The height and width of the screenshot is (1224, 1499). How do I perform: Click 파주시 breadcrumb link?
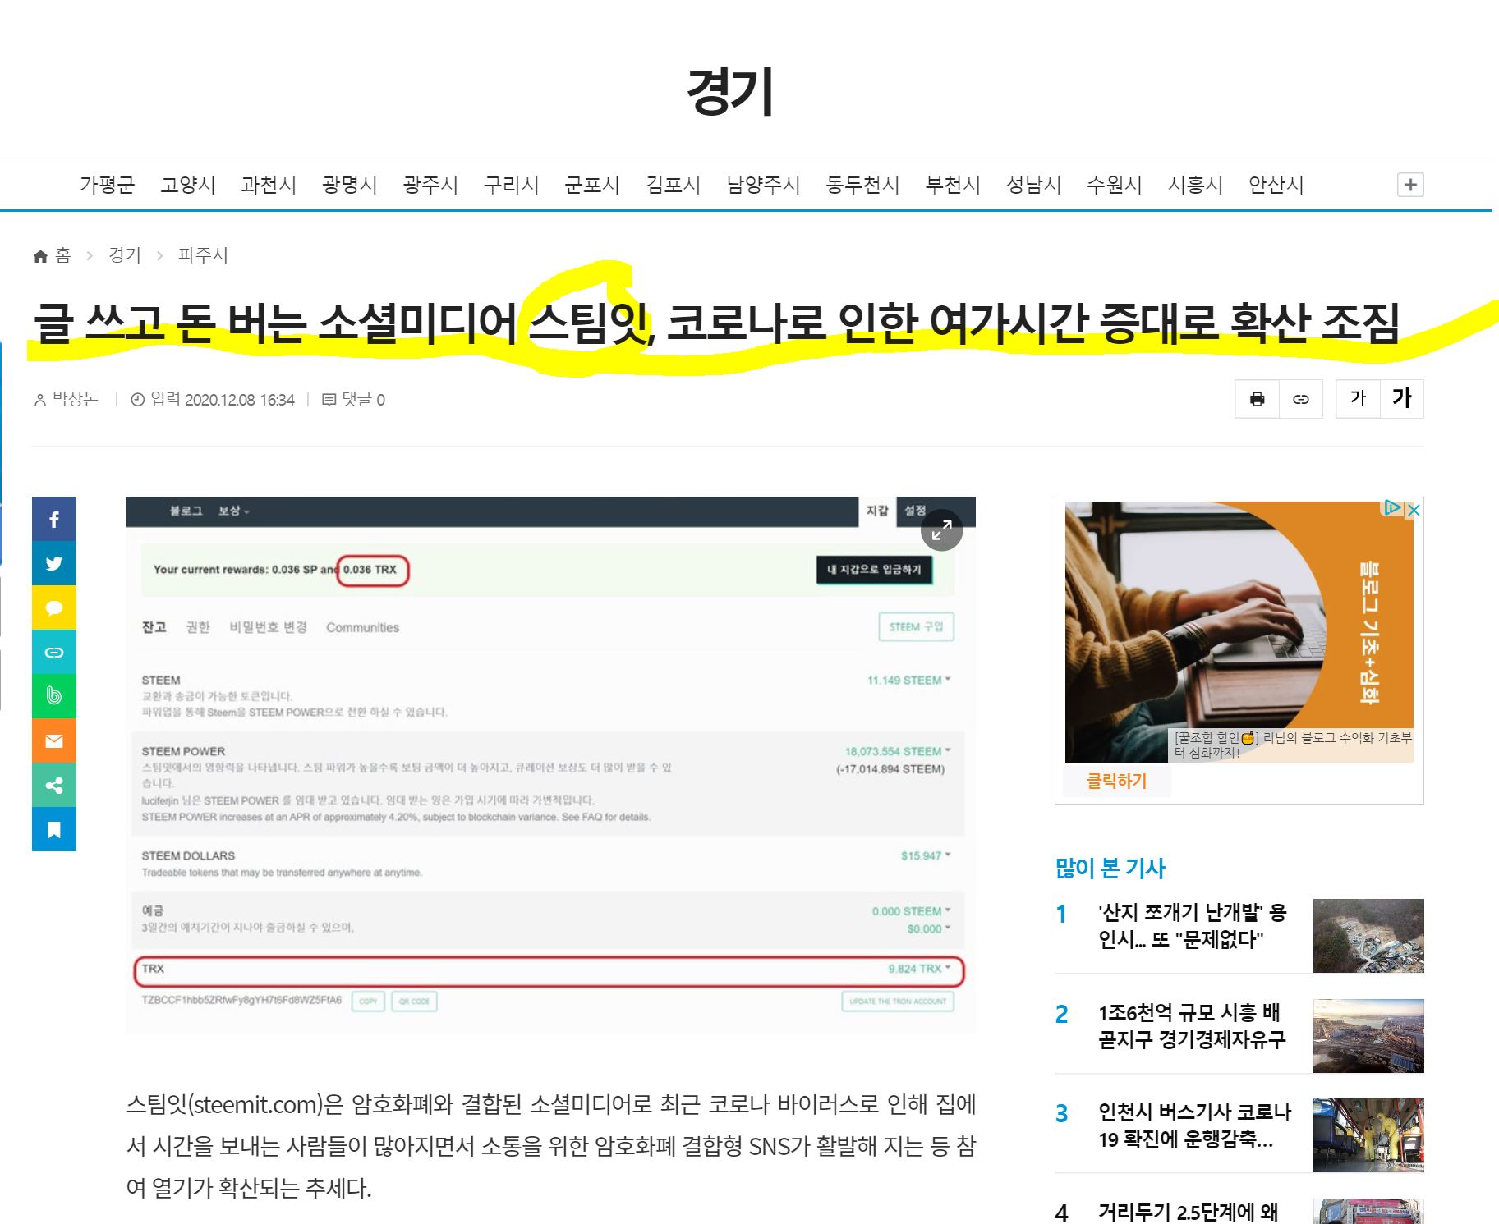pos(203,255)
